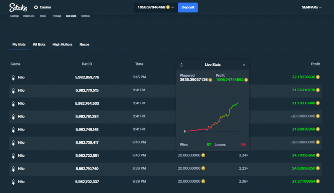
Task: Select the Hotkeys tab in game footer
Action: (57, 16)
